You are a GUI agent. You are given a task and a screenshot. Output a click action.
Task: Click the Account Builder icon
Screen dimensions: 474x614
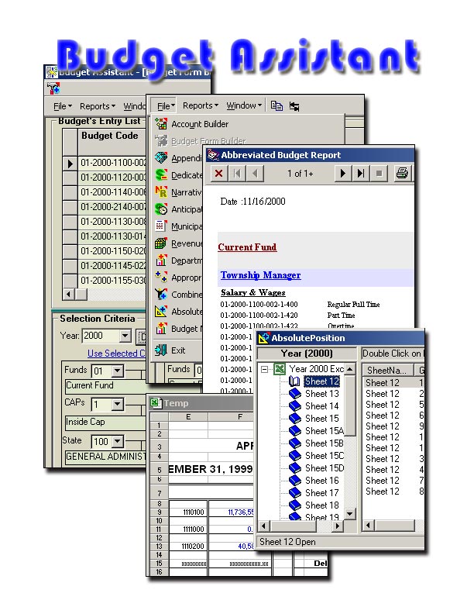[161, 124]
